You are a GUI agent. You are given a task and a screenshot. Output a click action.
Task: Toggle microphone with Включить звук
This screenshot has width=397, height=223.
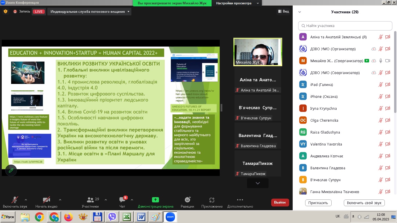point(15,200)
